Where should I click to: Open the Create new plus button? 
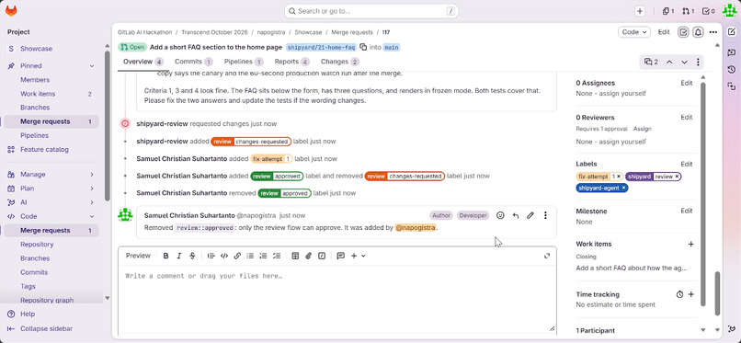pyautogui.click(x=640, y=11)
